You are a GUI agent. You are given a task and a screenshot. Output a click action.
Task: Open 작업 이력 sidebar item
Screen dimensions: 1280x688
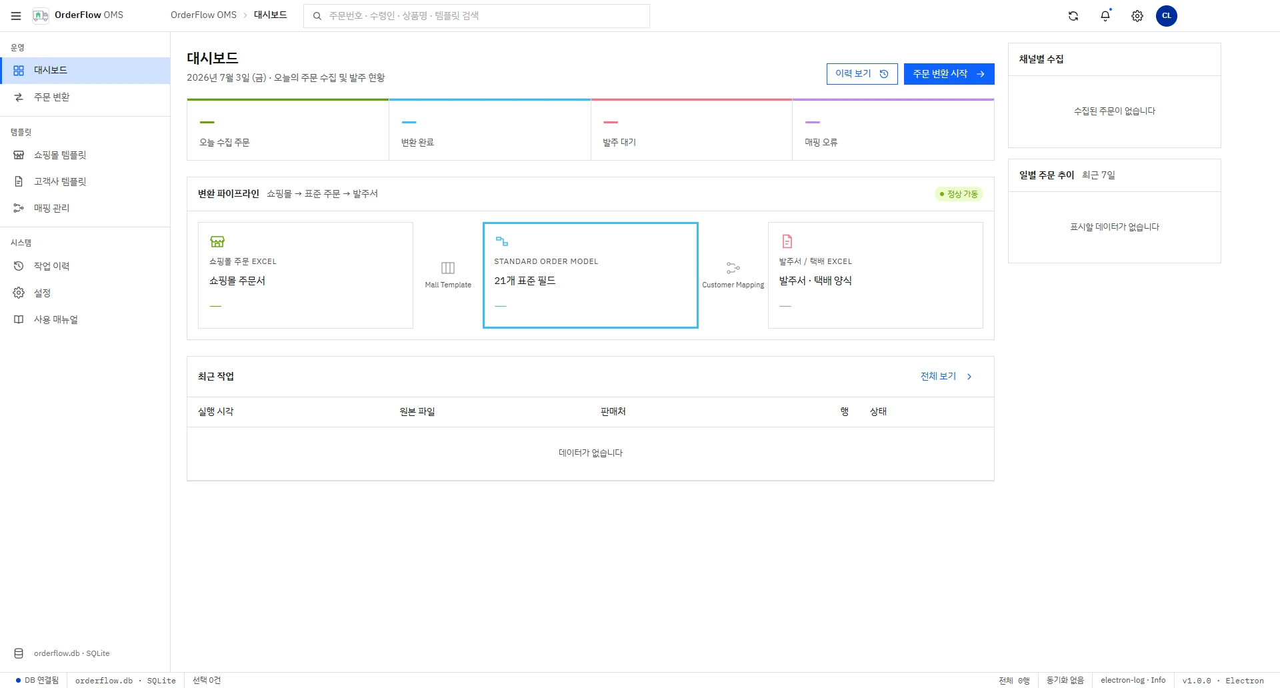(85, 267)
